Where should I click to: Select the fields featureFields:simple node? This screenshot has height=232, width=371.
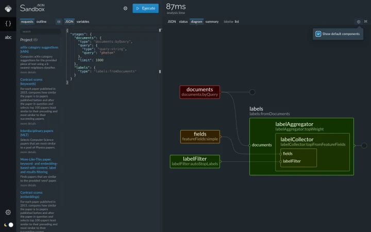coord(200,137)
